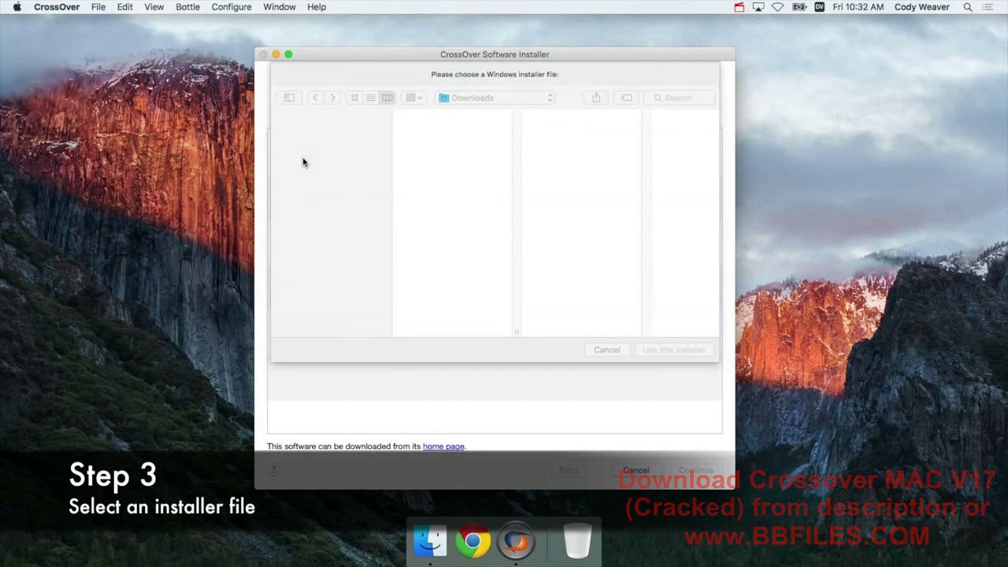Open the Edit menu
The image size is (1008, 567).
(x=125, y=7)
